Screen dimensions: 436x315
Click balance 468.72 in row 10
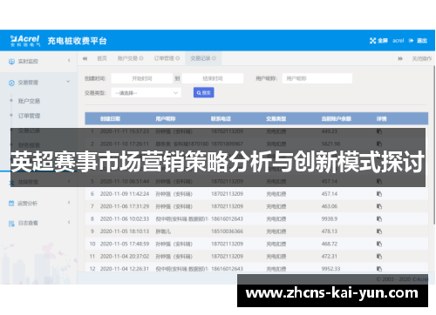click(x=330, y=244)
